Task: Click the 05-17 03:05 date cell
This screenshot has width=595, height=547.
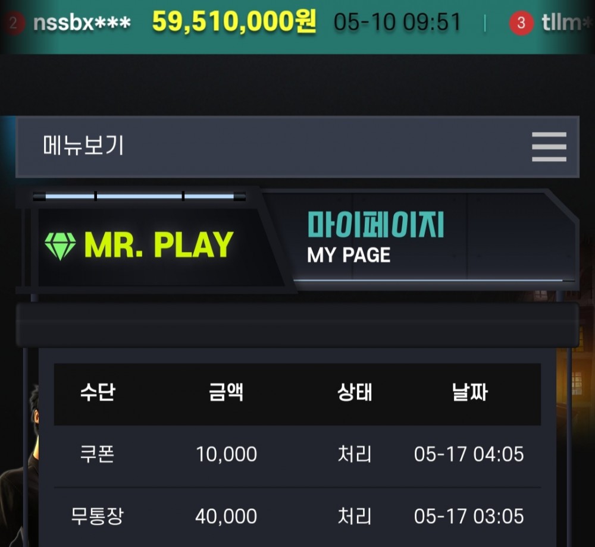Action: (x=469, y=516)
